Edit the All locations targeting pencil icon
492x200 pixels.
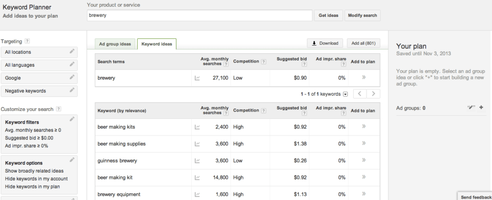(72, 51)
